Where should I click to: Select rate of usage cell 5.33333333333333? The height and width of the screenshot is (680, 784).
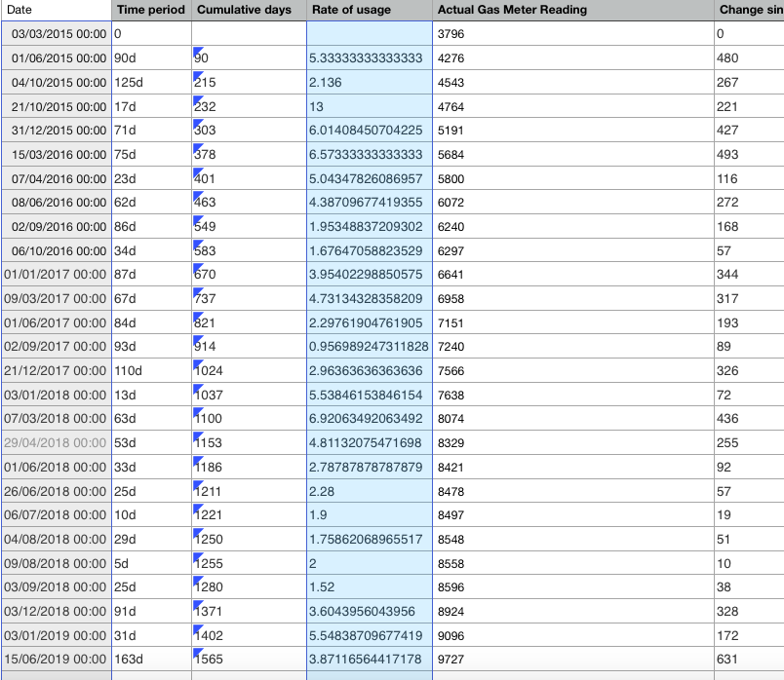(x=370, y=57)
